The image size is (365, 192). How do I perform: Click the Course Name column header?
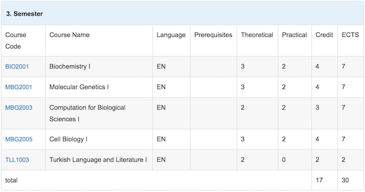69,35
